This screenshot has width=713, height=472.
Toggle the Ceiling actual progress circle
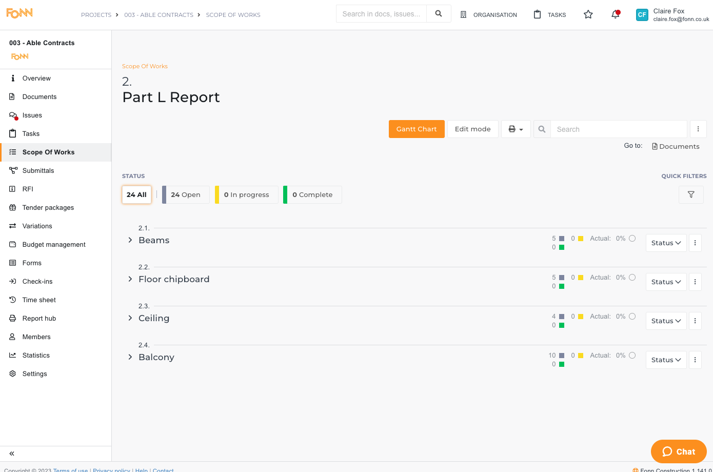pos(632,317)
